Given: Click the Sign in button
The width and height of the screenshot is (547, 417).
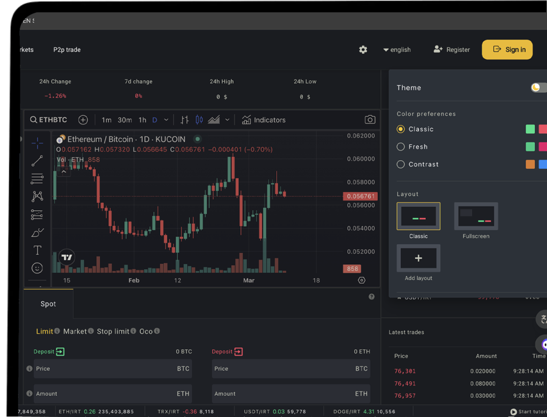Looking at the screenshot, I should (507, 50).
